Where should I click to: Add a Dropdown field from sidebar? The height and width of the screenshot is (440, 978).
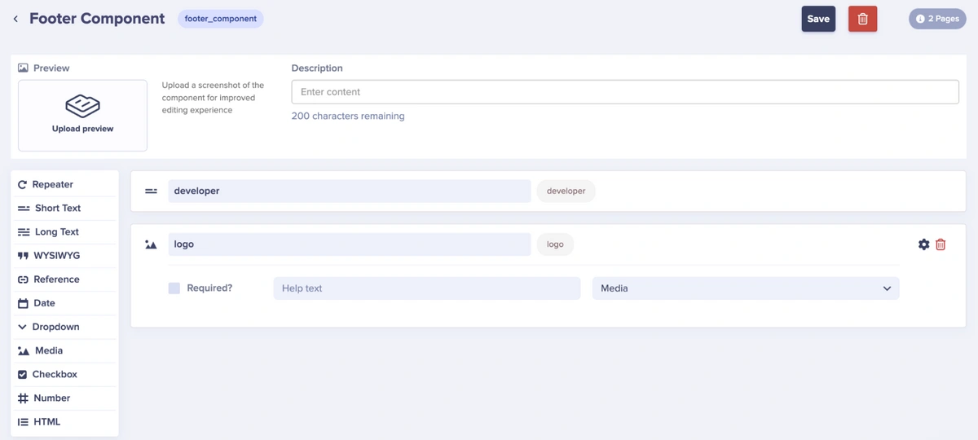click(55, 327)
